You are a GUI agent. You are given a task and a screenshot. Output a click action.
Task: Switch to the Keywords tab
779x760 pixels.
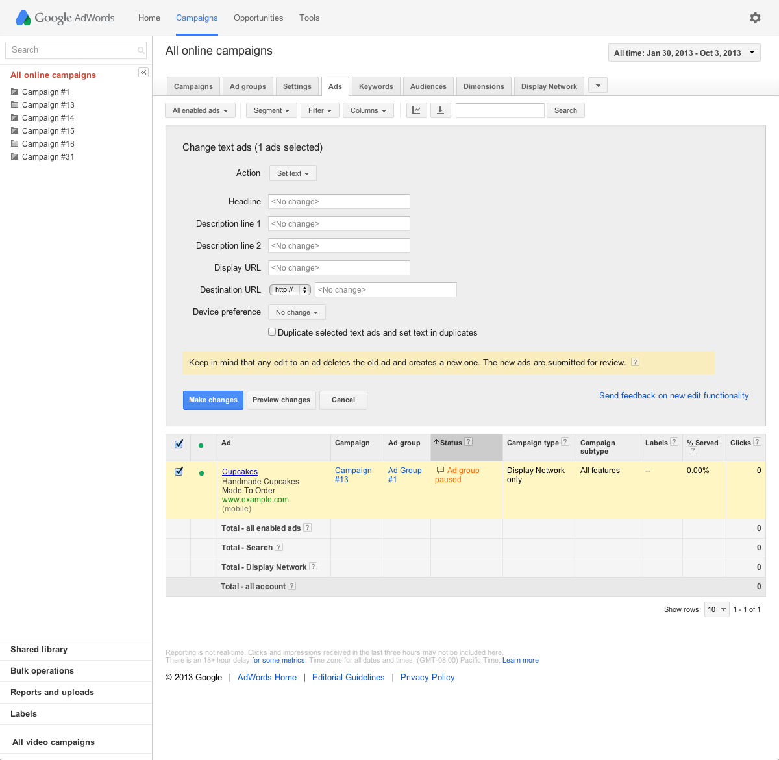tap(376, 86)
